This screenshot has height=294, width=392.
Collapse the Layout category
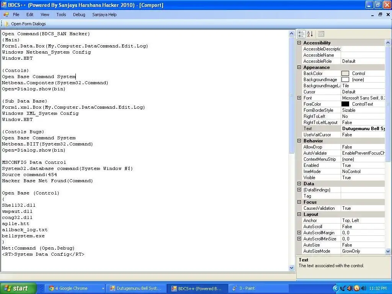pos(299,214)
